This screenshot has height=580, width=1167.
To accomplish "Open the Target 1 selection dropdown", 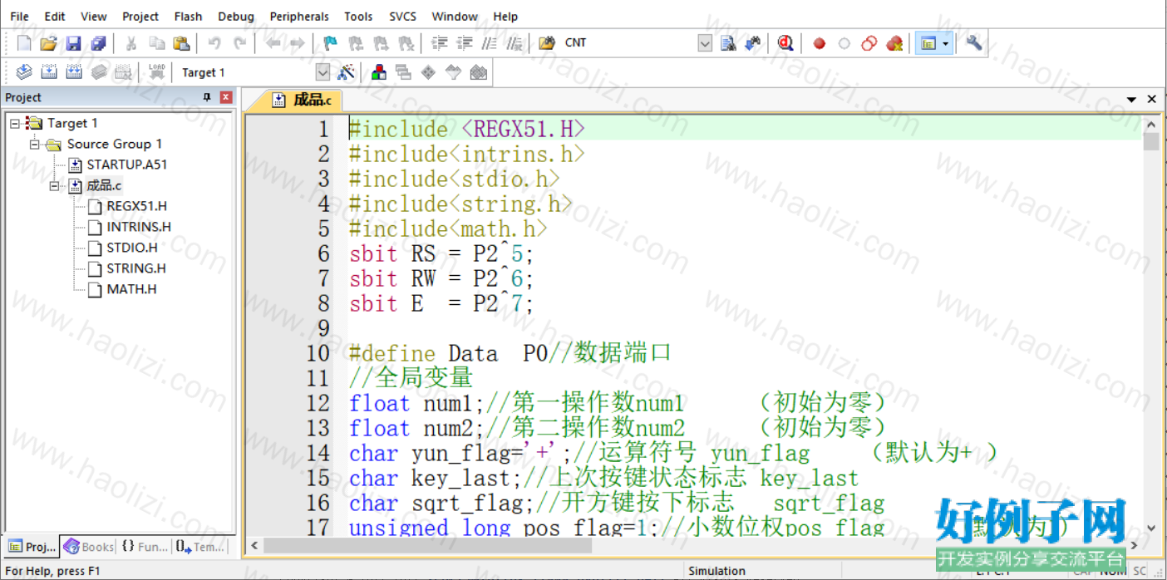I will (x=323, y=72).
